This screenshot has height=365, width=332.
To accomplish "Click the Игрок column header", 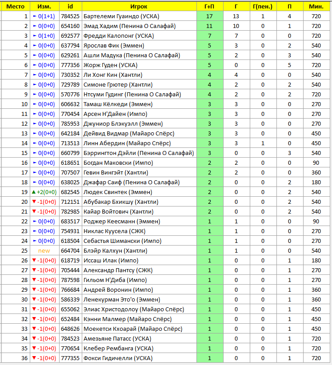I will 139,7.
